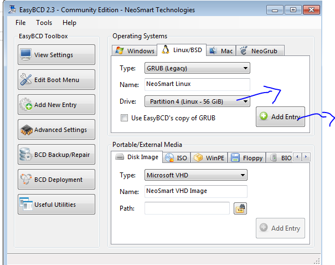Select the Disk Image tab

click(137, 157)
